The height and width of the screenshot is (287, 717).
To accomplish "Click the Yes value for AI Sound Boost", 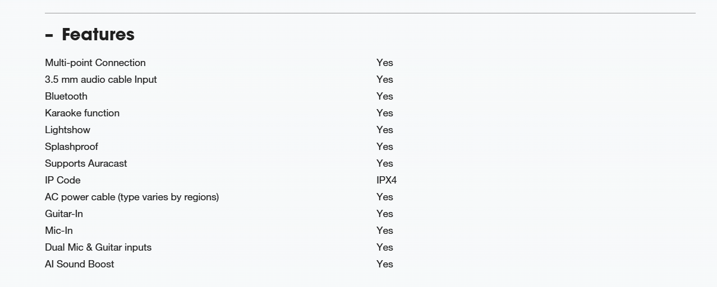I will 385,264.
